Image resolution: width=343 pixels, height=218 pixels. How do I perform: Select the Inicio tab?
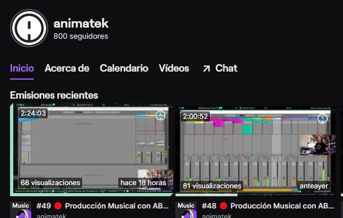coord(22,68)
